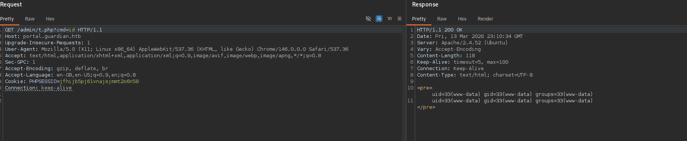Click the Request panel title
Image resolution: width=687 pixels, height=141 pixels.
(11, 5)
